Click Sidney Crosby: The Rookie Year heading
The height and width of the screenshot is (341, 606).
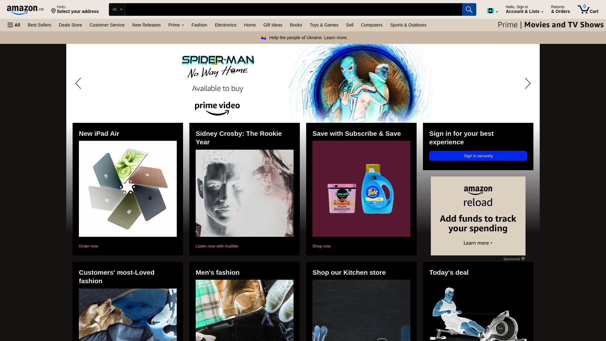(239, 138)
